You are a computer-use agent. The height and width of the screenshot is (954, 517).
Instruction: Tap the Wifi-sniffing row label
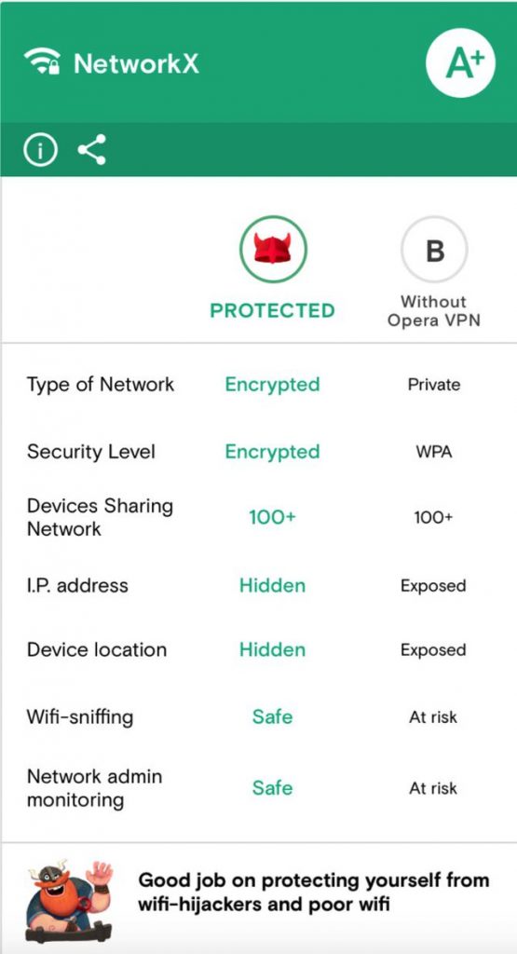(80, 716)
